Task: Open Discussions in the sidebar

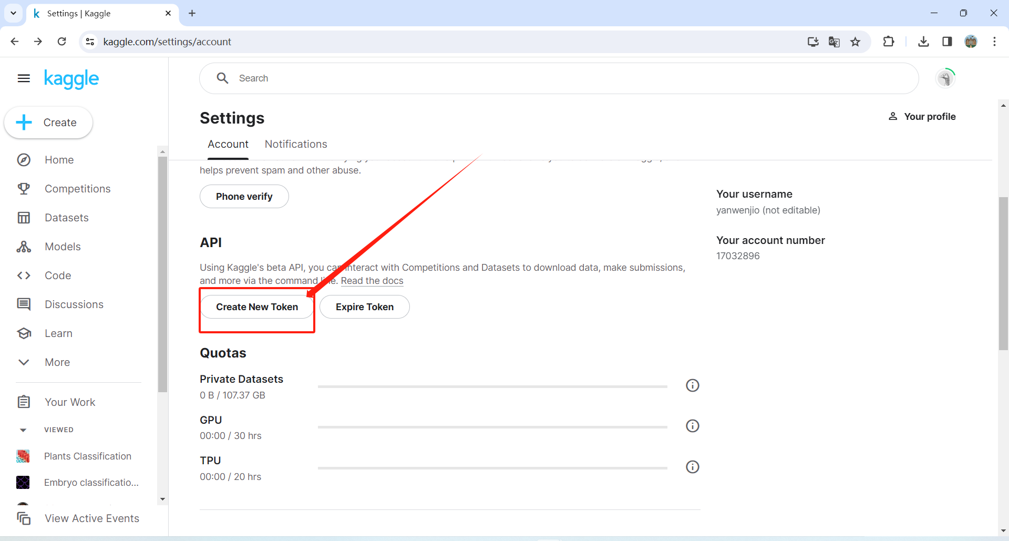Action: coord(74,304)
